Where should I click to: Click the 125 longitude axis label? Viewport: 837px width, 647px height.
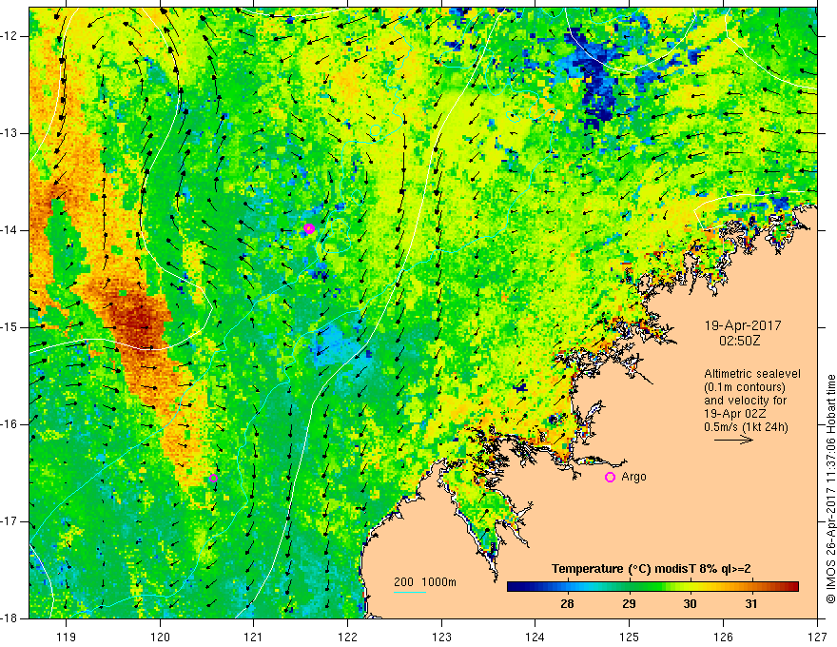pyautogui.click(x=630, y=637)
